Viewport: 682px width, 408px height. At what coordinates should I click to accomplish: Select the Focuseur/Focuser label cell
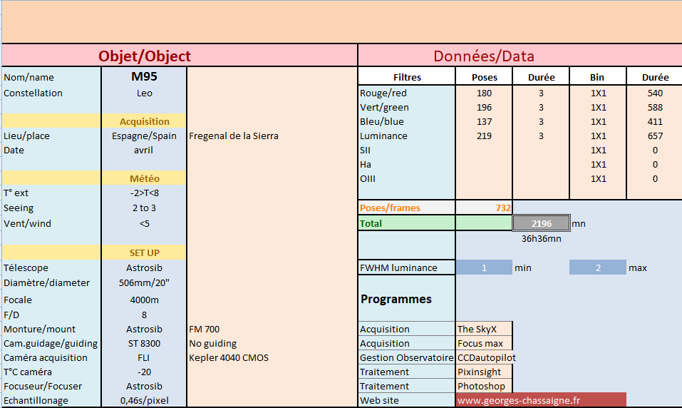tap(51, 386)
